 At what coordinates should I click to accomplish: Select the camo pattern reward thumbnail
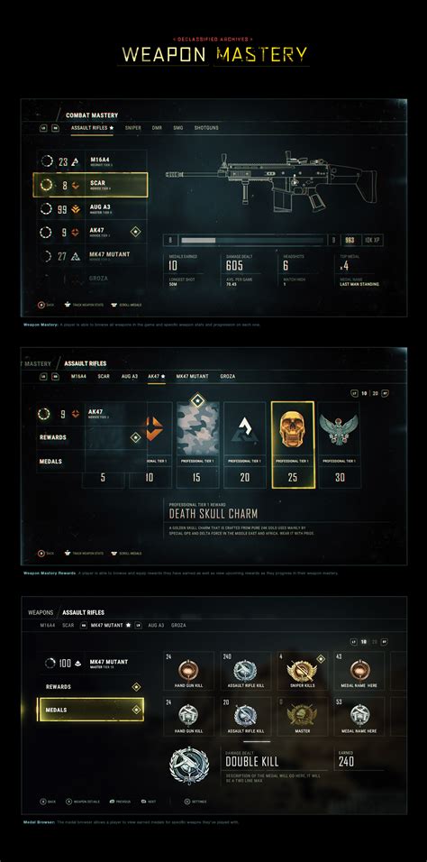pos(197,429)
